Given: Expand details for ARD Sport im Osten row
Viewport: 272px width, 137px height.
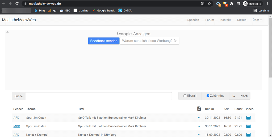Looking at the screenshot, I should tap(199, 118).
